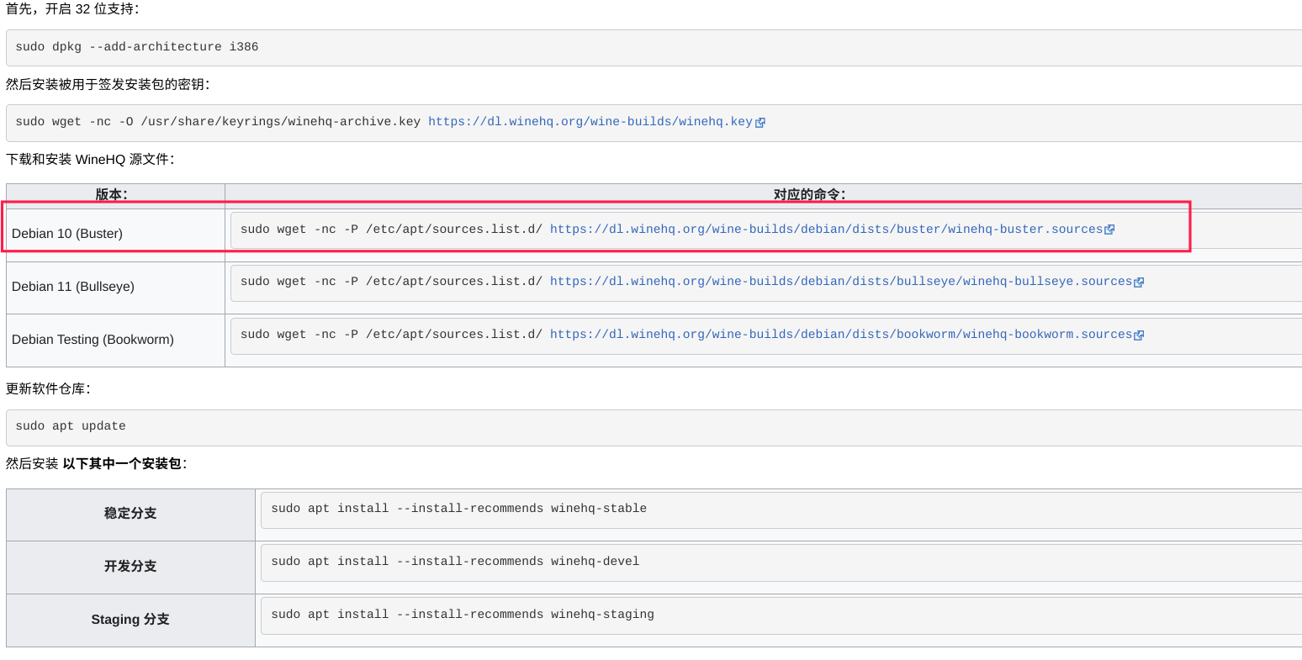Click the dpkg --add-architecture i386 code block
This screenshot has width=1302, height=660.
[137, 47]
